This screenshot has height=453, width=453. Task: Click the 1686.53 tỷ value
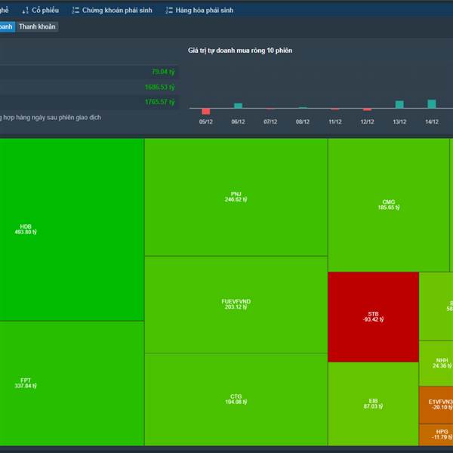coord(160,87)
